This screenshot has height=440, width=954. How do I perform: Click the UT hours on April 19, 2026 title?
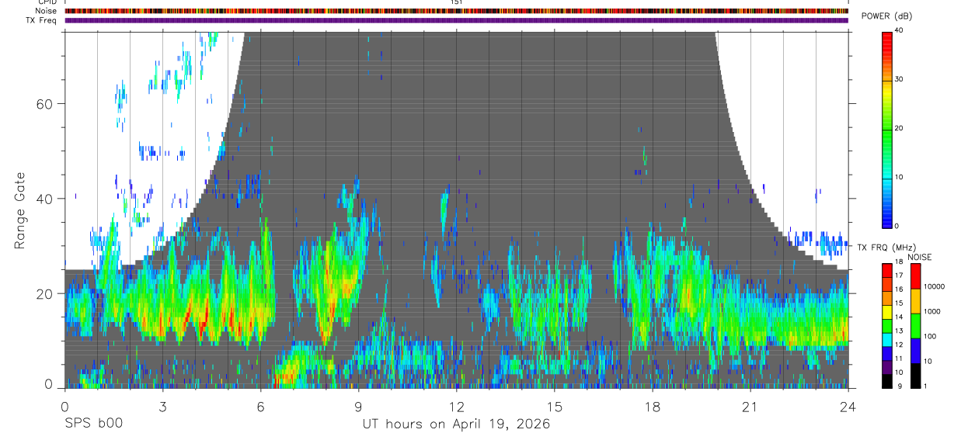(x=456, y=424)
